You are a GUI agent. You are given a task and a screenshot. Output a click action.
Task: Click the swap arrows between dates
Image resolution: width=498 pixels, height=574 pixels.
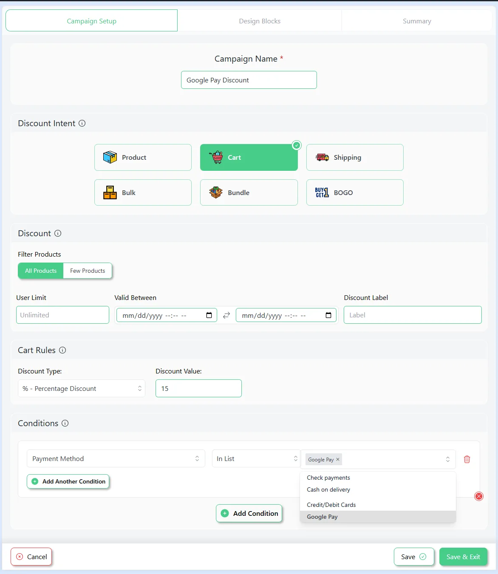tap(226, 315)
